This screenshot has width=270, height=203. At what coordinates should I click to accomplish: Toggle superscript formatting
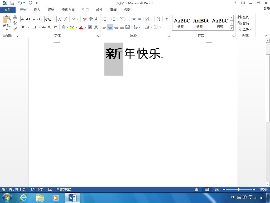coord(55,27)
